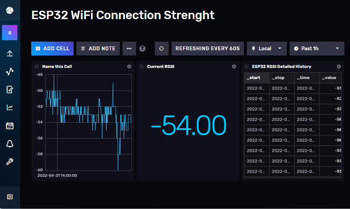The height and width of the screenshot is (209, 350).
Task: Open the Past 1h time range dropdown
Action: point(317,49)
